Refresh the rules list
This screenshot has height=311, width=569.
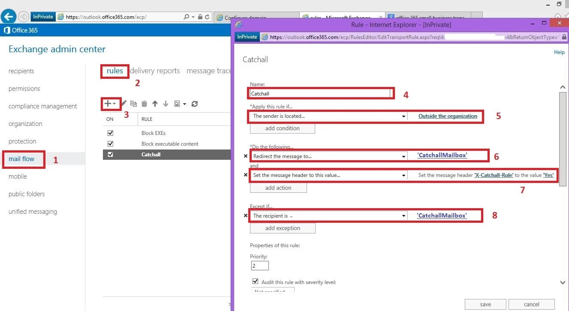tap(195, 104)
